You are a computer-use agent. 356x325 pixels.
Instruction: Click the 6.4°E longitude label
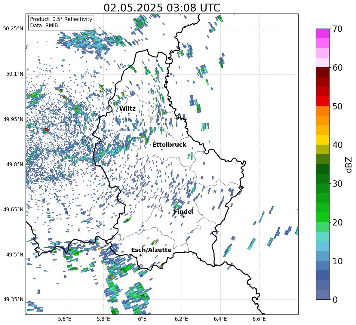click(220, 319)
